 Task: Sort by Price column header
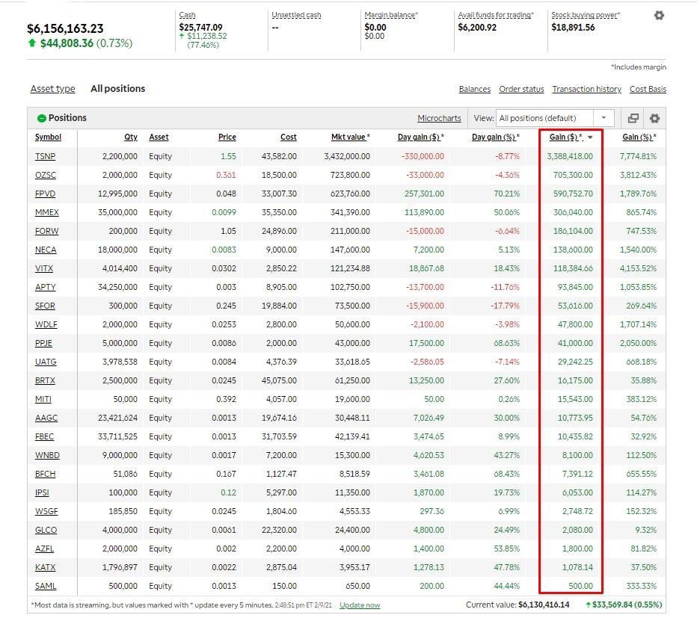227,137
